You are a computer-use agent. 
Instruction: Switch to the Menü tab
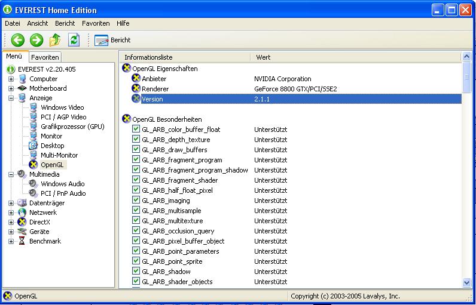[x=14, y=56]
